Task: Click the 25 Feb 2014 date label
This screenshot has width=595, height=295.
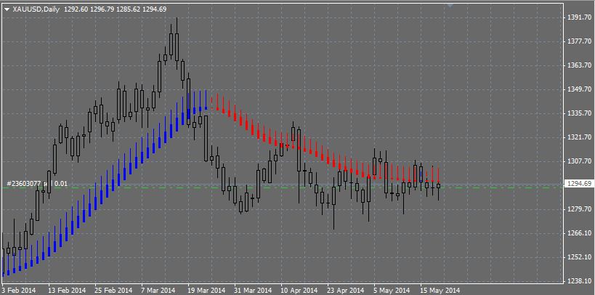Action: pyautogui.click(x=113, y=291)
